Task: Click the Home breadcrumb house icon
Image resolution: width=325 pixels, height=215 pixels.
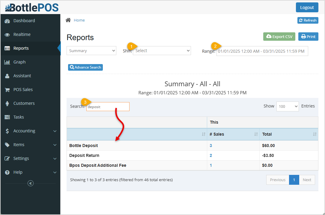Action: pos(68,20)
